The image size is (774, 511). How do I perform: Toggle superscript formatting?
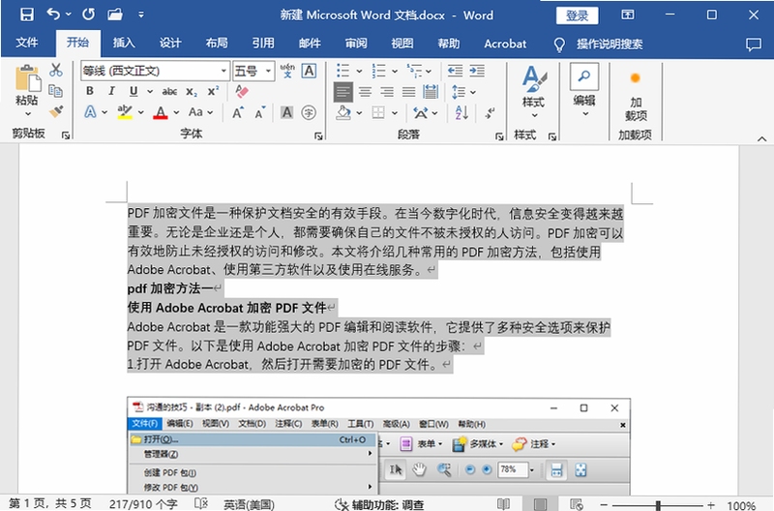click(x=213, y=91)
